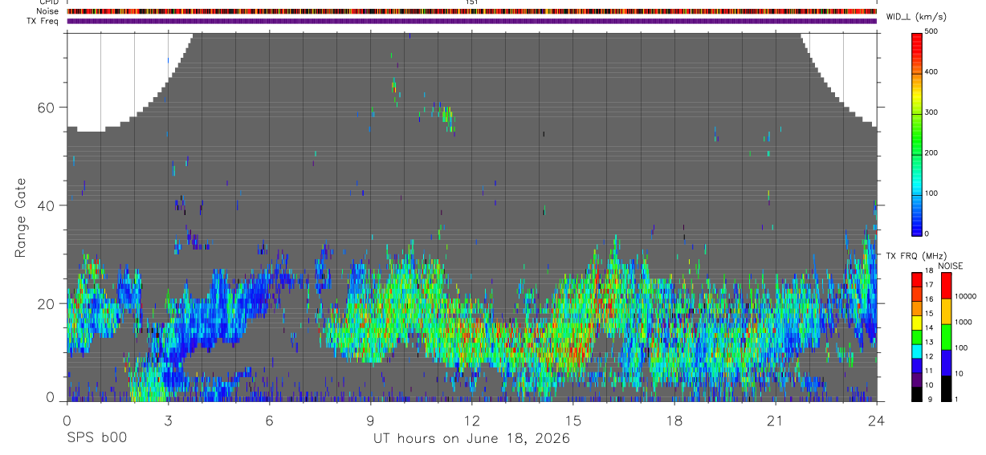Click the 21 UT hour tick label
Viewport: 986px width, 455px height.
click(x=776, y=420)
